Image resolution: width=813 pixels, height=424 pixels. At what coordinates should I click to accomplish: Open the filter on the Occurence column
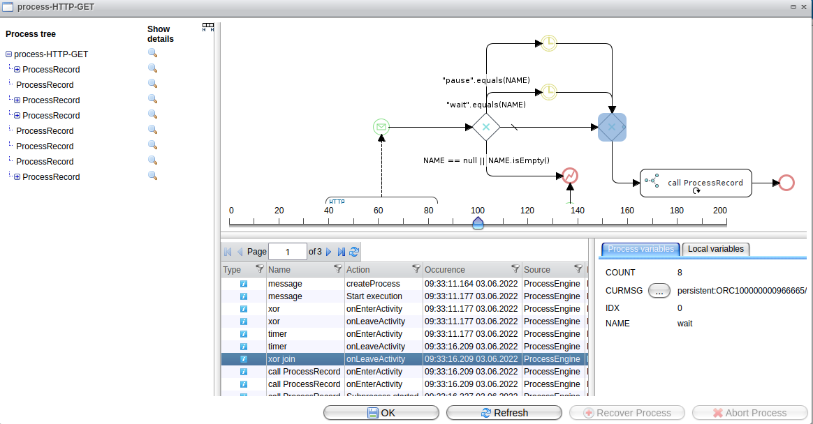(x=515, y=268)
